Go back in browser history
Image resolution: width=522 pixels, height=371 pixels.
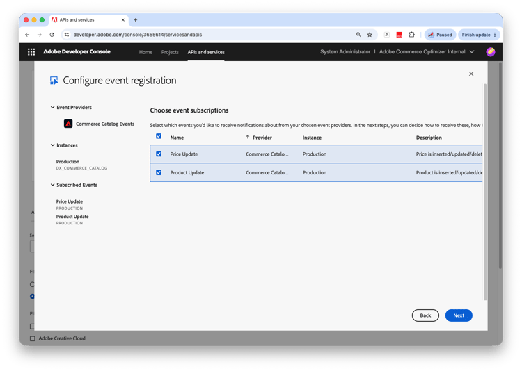[27, 35]
